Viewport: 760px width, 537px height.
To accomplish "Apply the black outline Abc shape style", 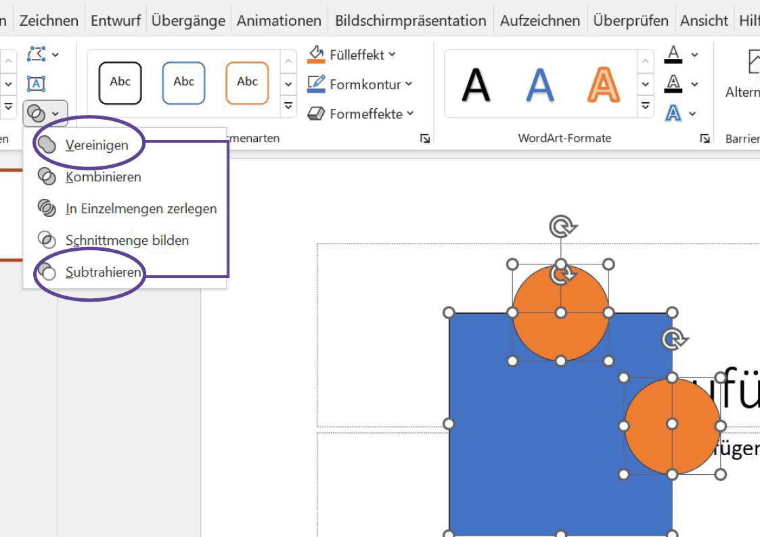I will (x=120, y=83).
